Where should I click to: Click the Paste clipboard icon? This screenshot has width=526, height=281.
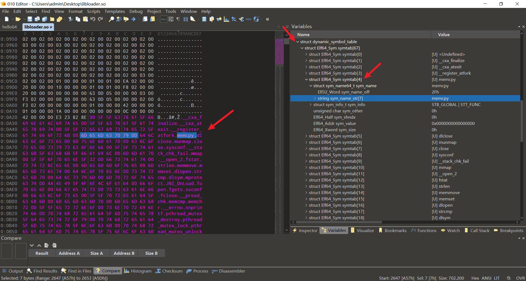85,19
